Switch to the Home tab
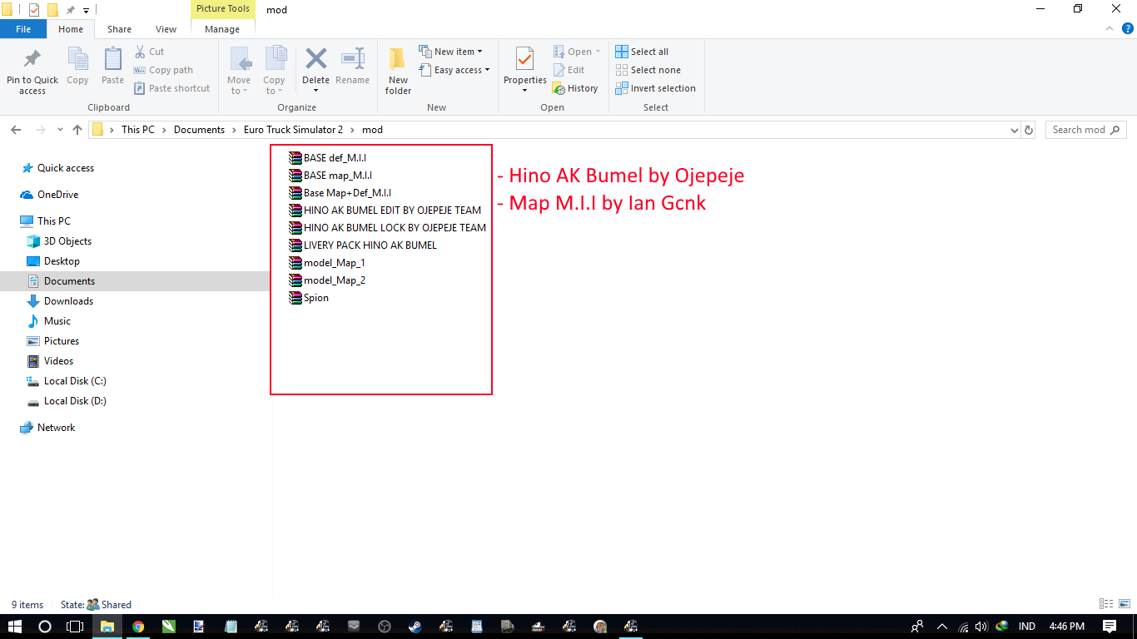Viewport: 1137px width, 639px height. [x=71, y=29]
